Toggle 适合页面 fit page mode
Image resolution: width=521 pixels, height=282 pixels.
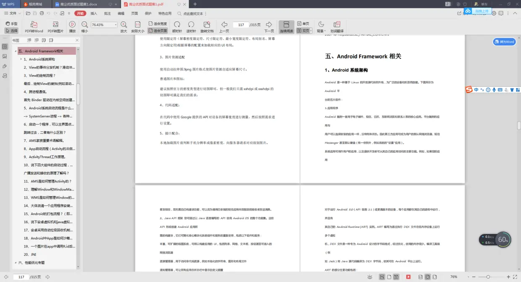pyautogui.click(x=158, y=31)
